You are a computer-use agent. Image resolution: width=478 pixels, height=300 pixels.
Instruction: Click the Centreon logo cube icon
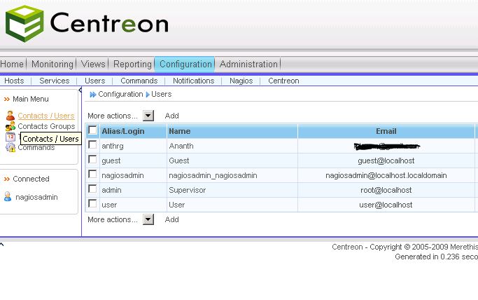[24, 24]
